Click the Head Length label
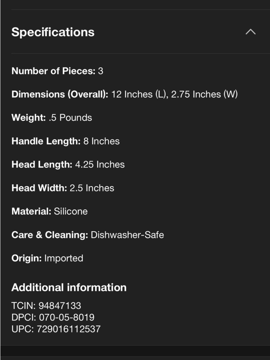Screen dimensions: 270x360 point(42,164)
